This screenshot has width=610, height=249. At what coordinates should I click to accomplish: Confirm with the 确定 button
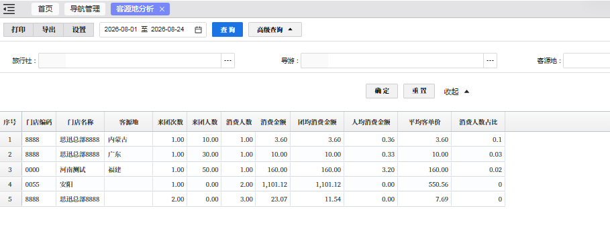click(x=382, y=91)
